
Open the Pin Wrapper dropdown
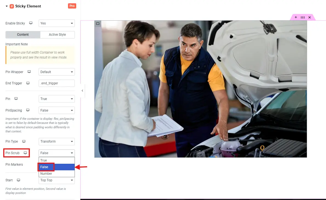pyautogui.click(x=56, y=72)
